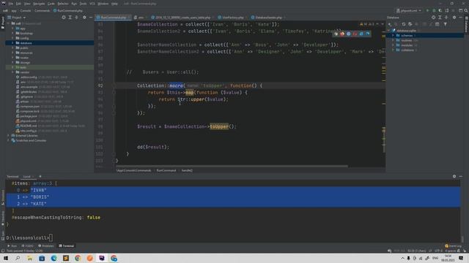The height and width of the screenshot is (263, 469).
Task: Open the Event Log
Action: click(453, 246)
